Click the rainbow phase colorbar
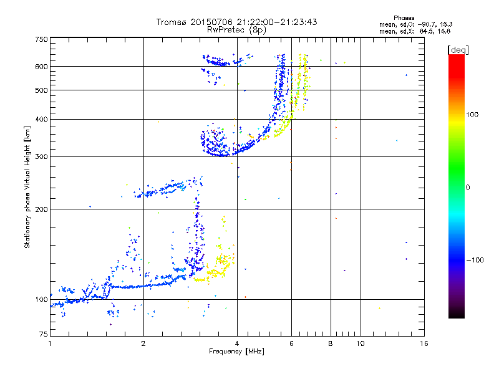Screen dimensions: 499x374 click(x=457, y=186)
